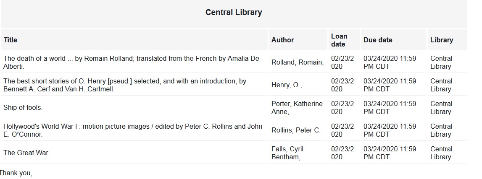
Task: Click the 'Ship of fools.' title
Action: [23, 108]
